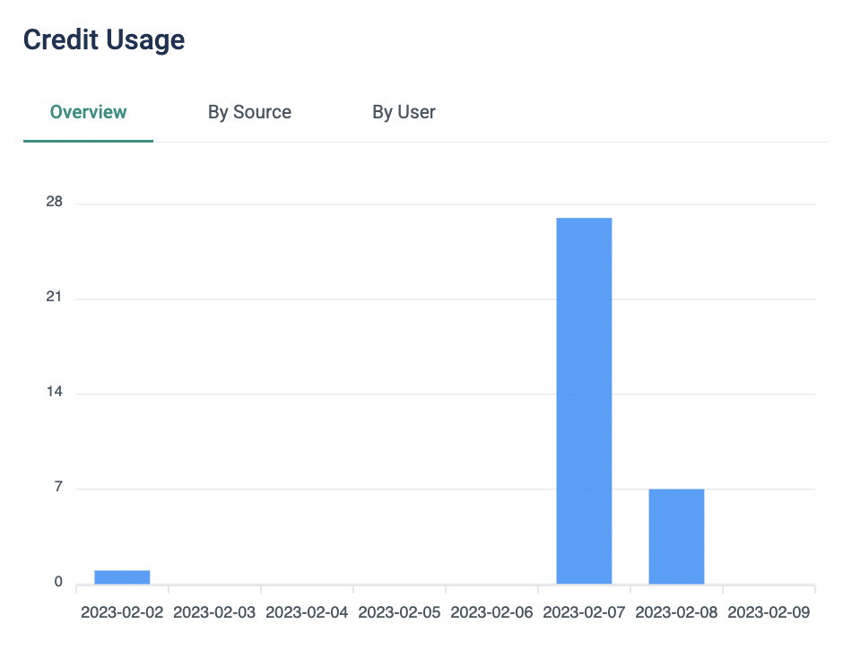Screen dimensions: 843x667
Task: Switch to the Overview tab
Action: (x=88, y=112)
